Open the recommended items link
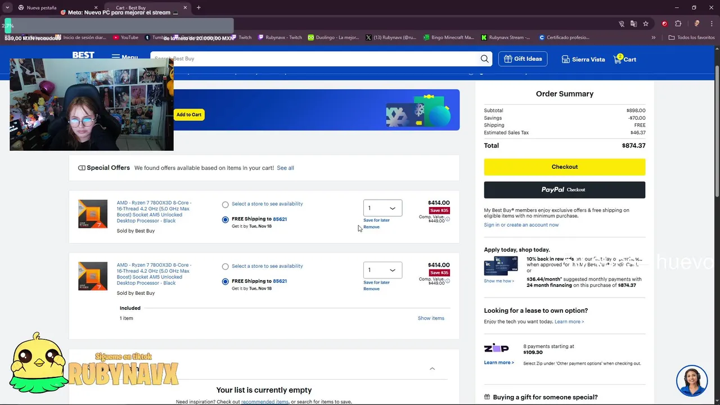 tap(265, 402)
